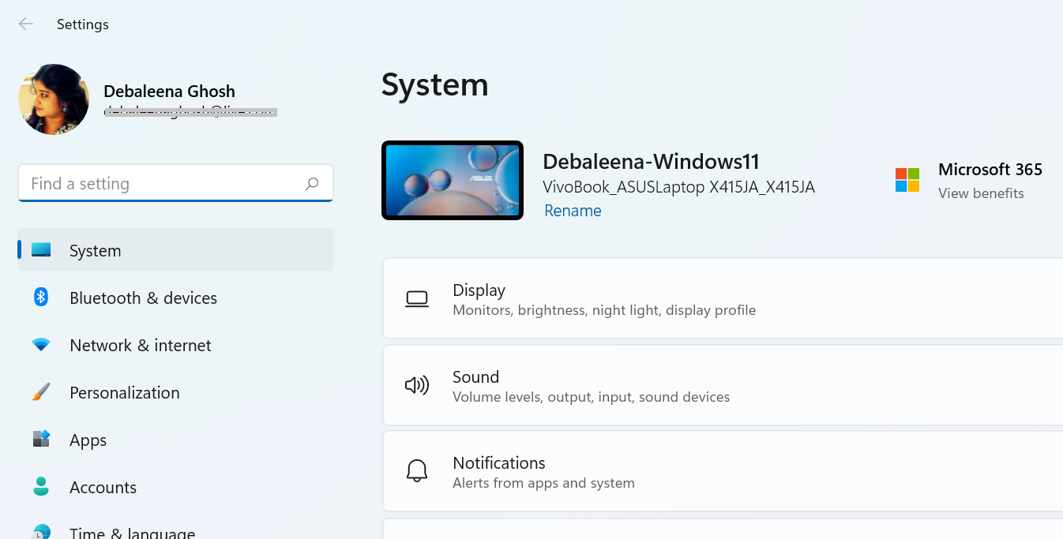The image size is (1063, 539).
Task: Click the Display laptop icon
Action: [417, 299]
